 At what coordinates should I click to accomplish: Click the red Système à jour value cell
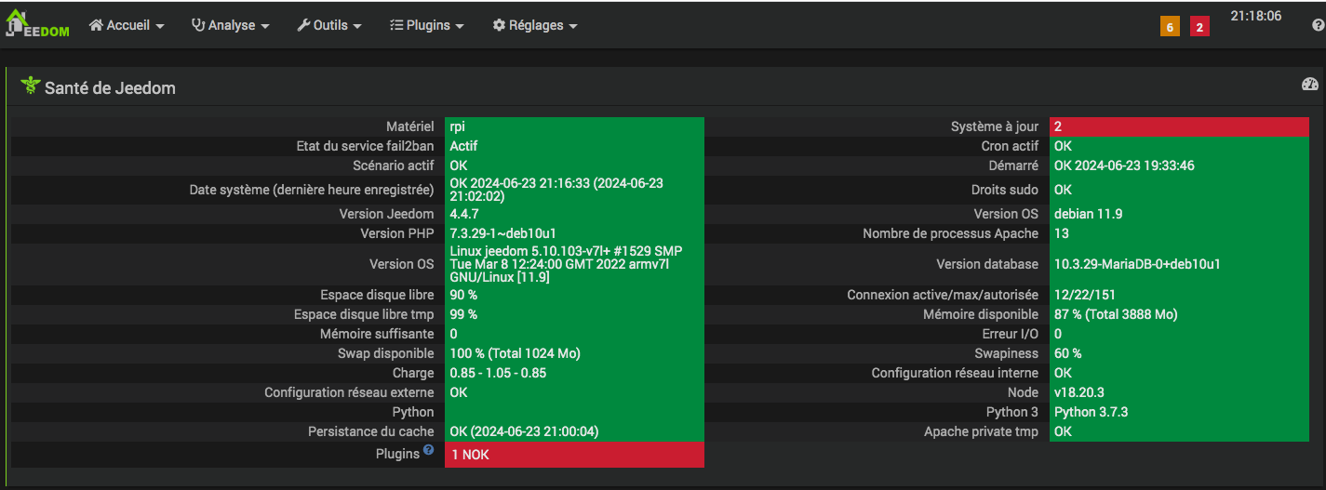(1179, 126)
